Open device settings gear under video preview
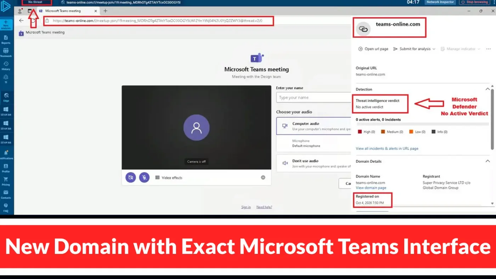The height and width of the screenshot is (279, 496). coord(263,178)
